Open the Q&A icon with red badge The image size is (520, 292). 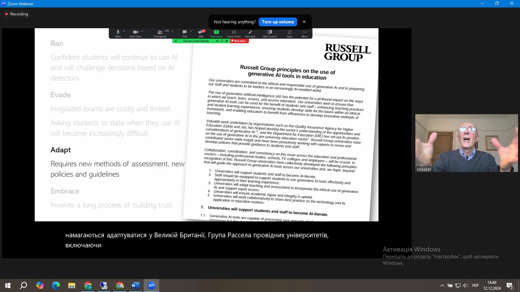click(201, 32)
